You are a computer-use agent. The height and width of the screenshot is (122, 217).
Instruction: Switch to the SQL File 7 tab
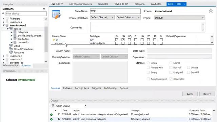(57, 4)
